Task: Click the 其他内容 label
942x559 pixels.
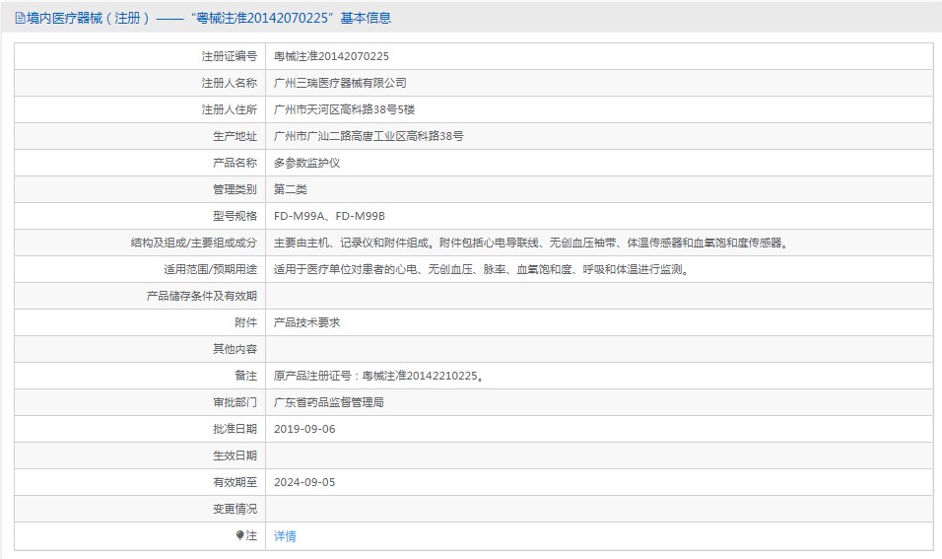Action: pos(235,349)
